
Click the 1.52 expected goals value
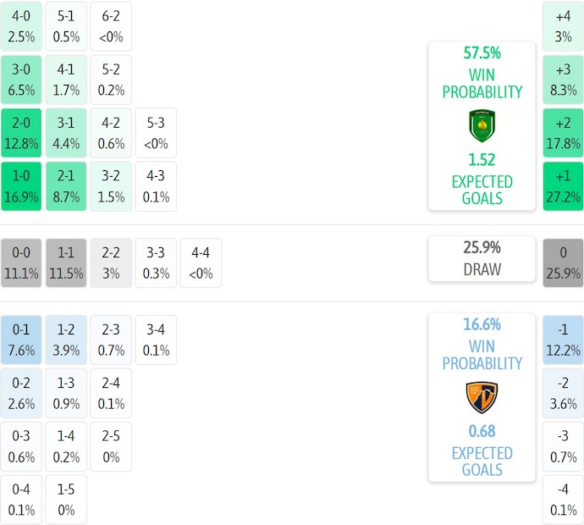[x=482, y=159]
